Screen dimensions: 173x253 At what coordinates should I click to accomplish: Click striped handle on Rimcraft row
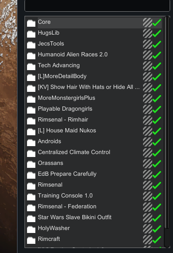click(x=148, y=240)
